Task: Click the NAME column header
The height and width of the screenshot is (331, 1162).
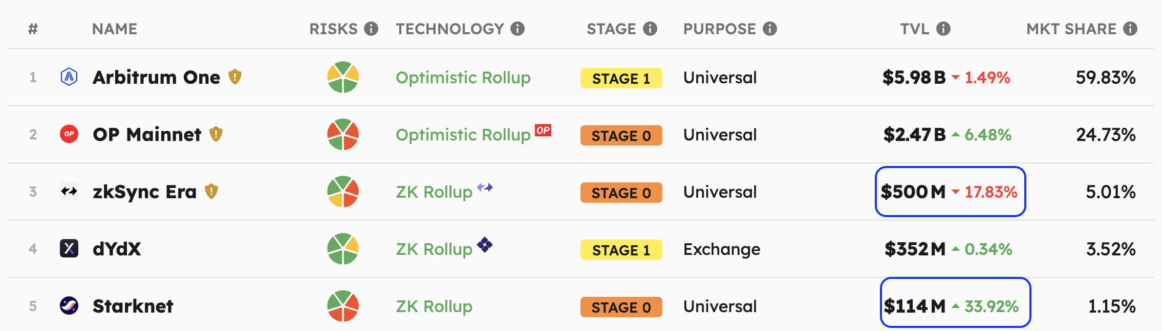Action: pyautogui.click(x=115, y=29)
